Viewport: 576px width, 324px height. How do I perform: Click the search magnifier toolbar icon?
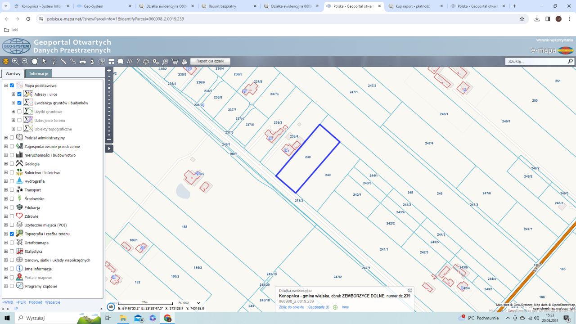(x=165, y=61)
